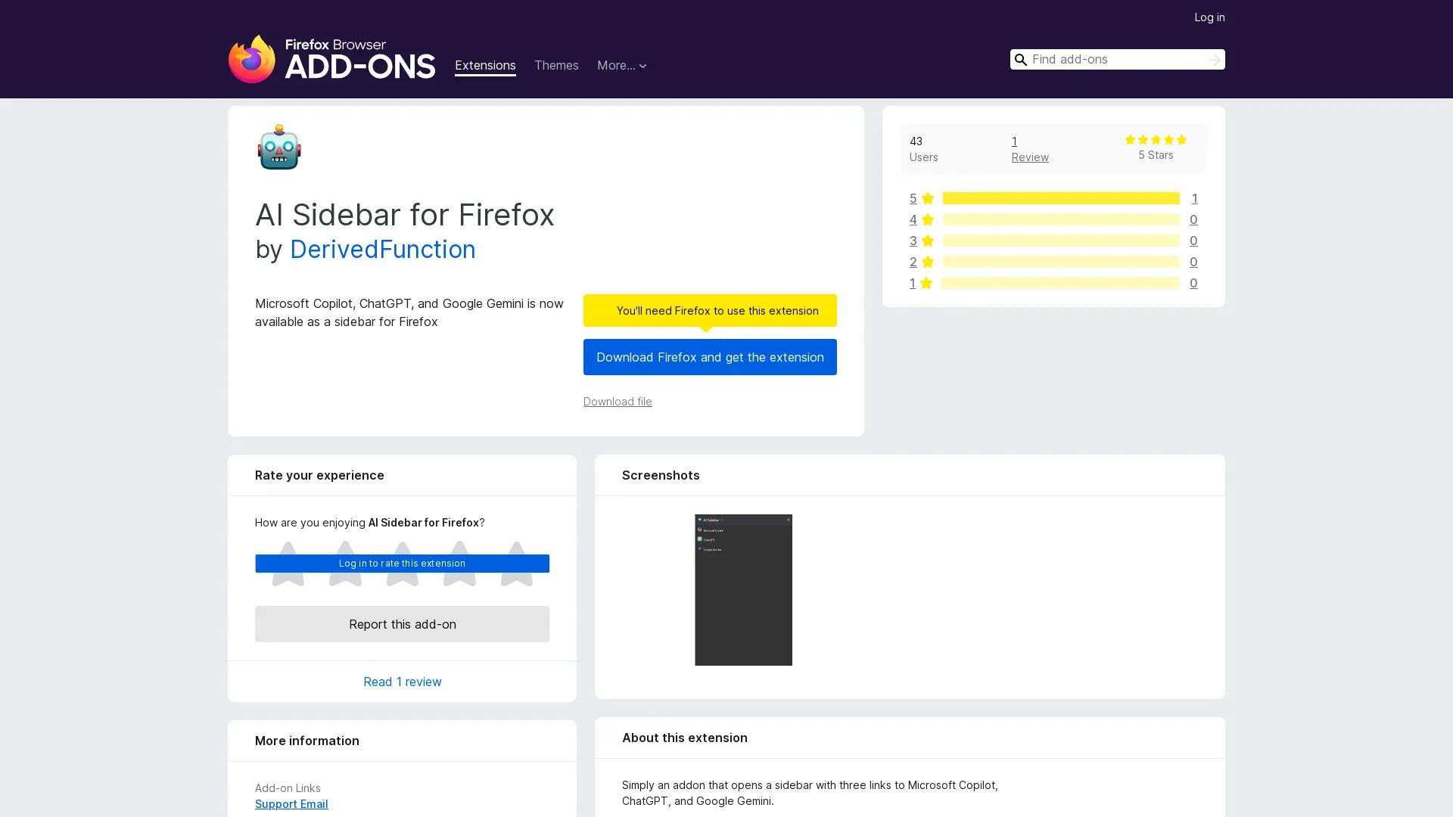Select the Extensions tab
The height and width of the screenshot is (817, 1453).
[x=485, y=66]
